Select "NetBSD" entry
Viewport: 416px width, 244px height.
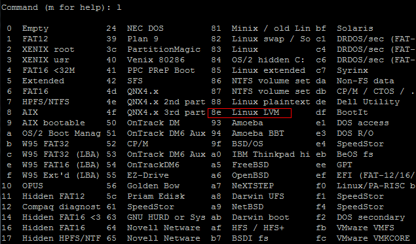[x=248, y=207]
